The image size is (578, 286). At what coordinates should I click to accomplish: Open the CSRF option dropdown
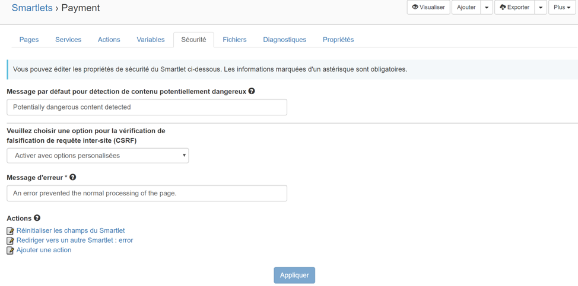tap(98, 156)
